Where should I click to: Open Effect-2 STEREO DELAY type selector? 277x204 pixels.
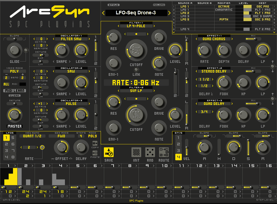pos(214,71)
